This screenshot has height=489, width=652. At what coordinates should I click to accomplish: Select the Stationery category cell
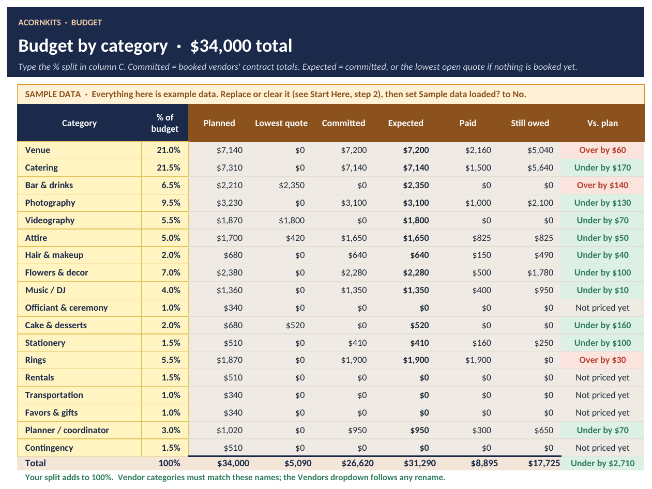(80, 343)
